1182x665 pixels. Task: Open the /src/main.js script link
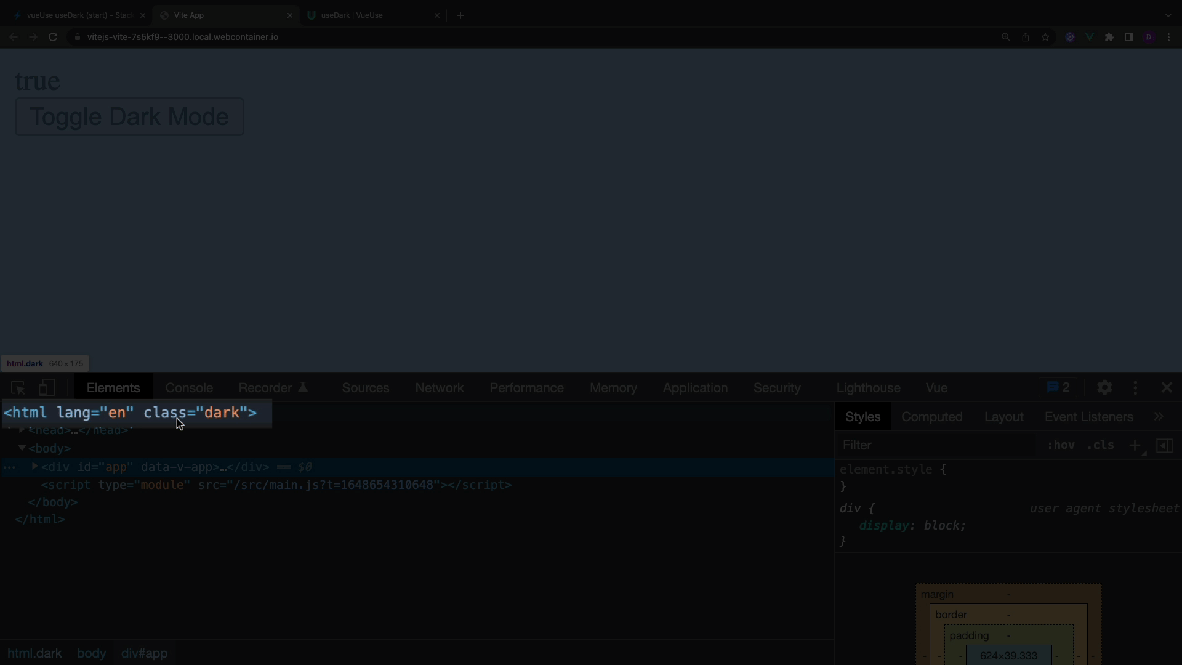click(333, 485)
